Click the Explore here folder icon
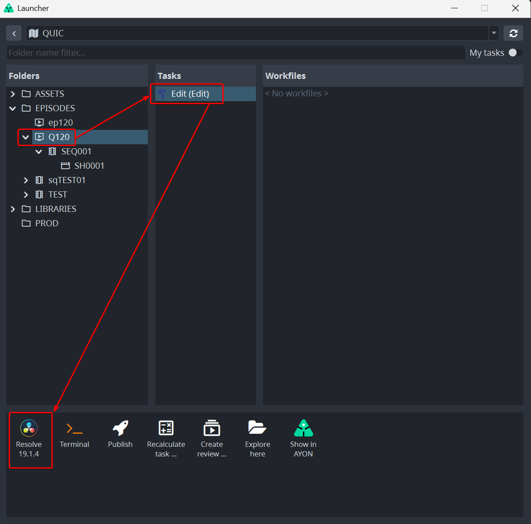531x524 pixels. 257,428
